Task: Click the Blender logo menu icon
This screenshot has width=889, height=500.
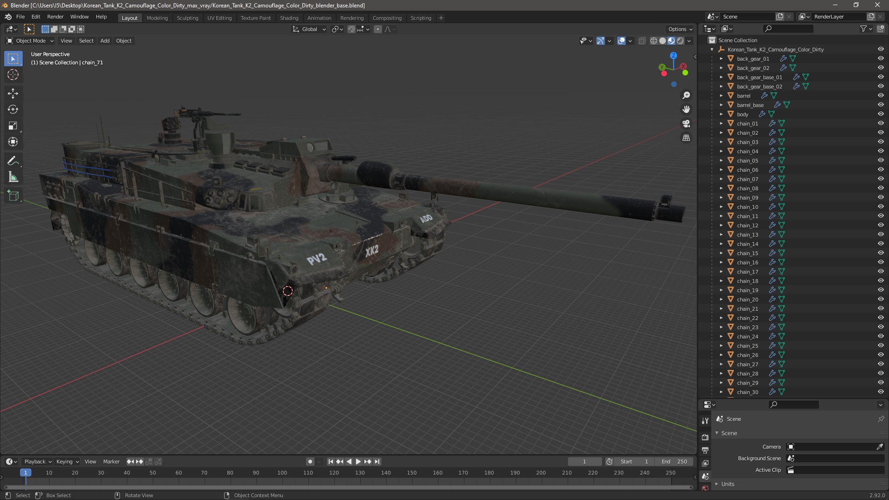Action: tap(8, 17)
